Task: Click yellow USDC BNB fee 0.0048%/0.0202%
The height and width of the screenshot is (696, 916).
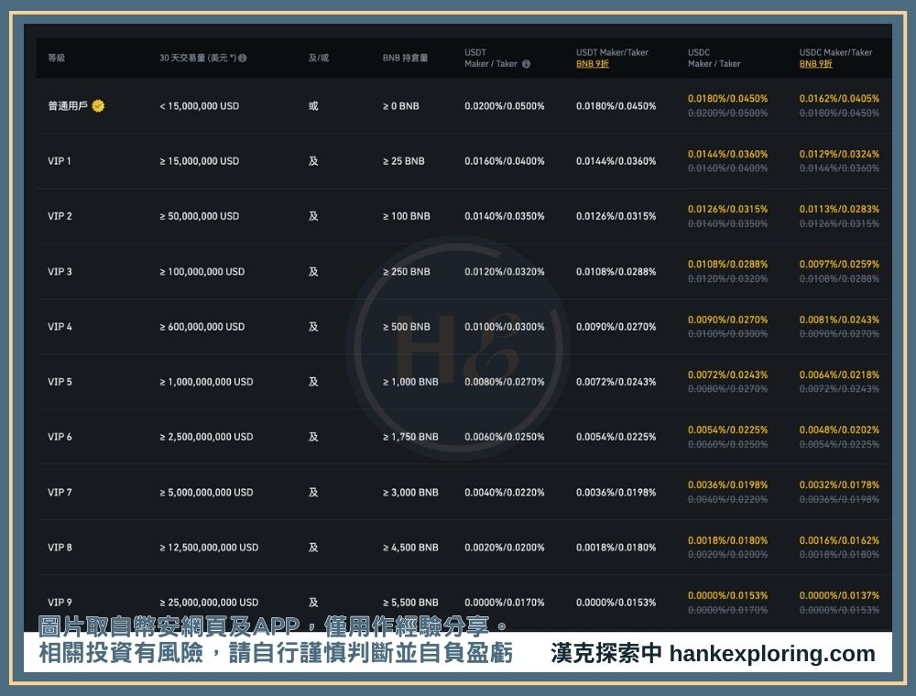Action: (839, 430)
